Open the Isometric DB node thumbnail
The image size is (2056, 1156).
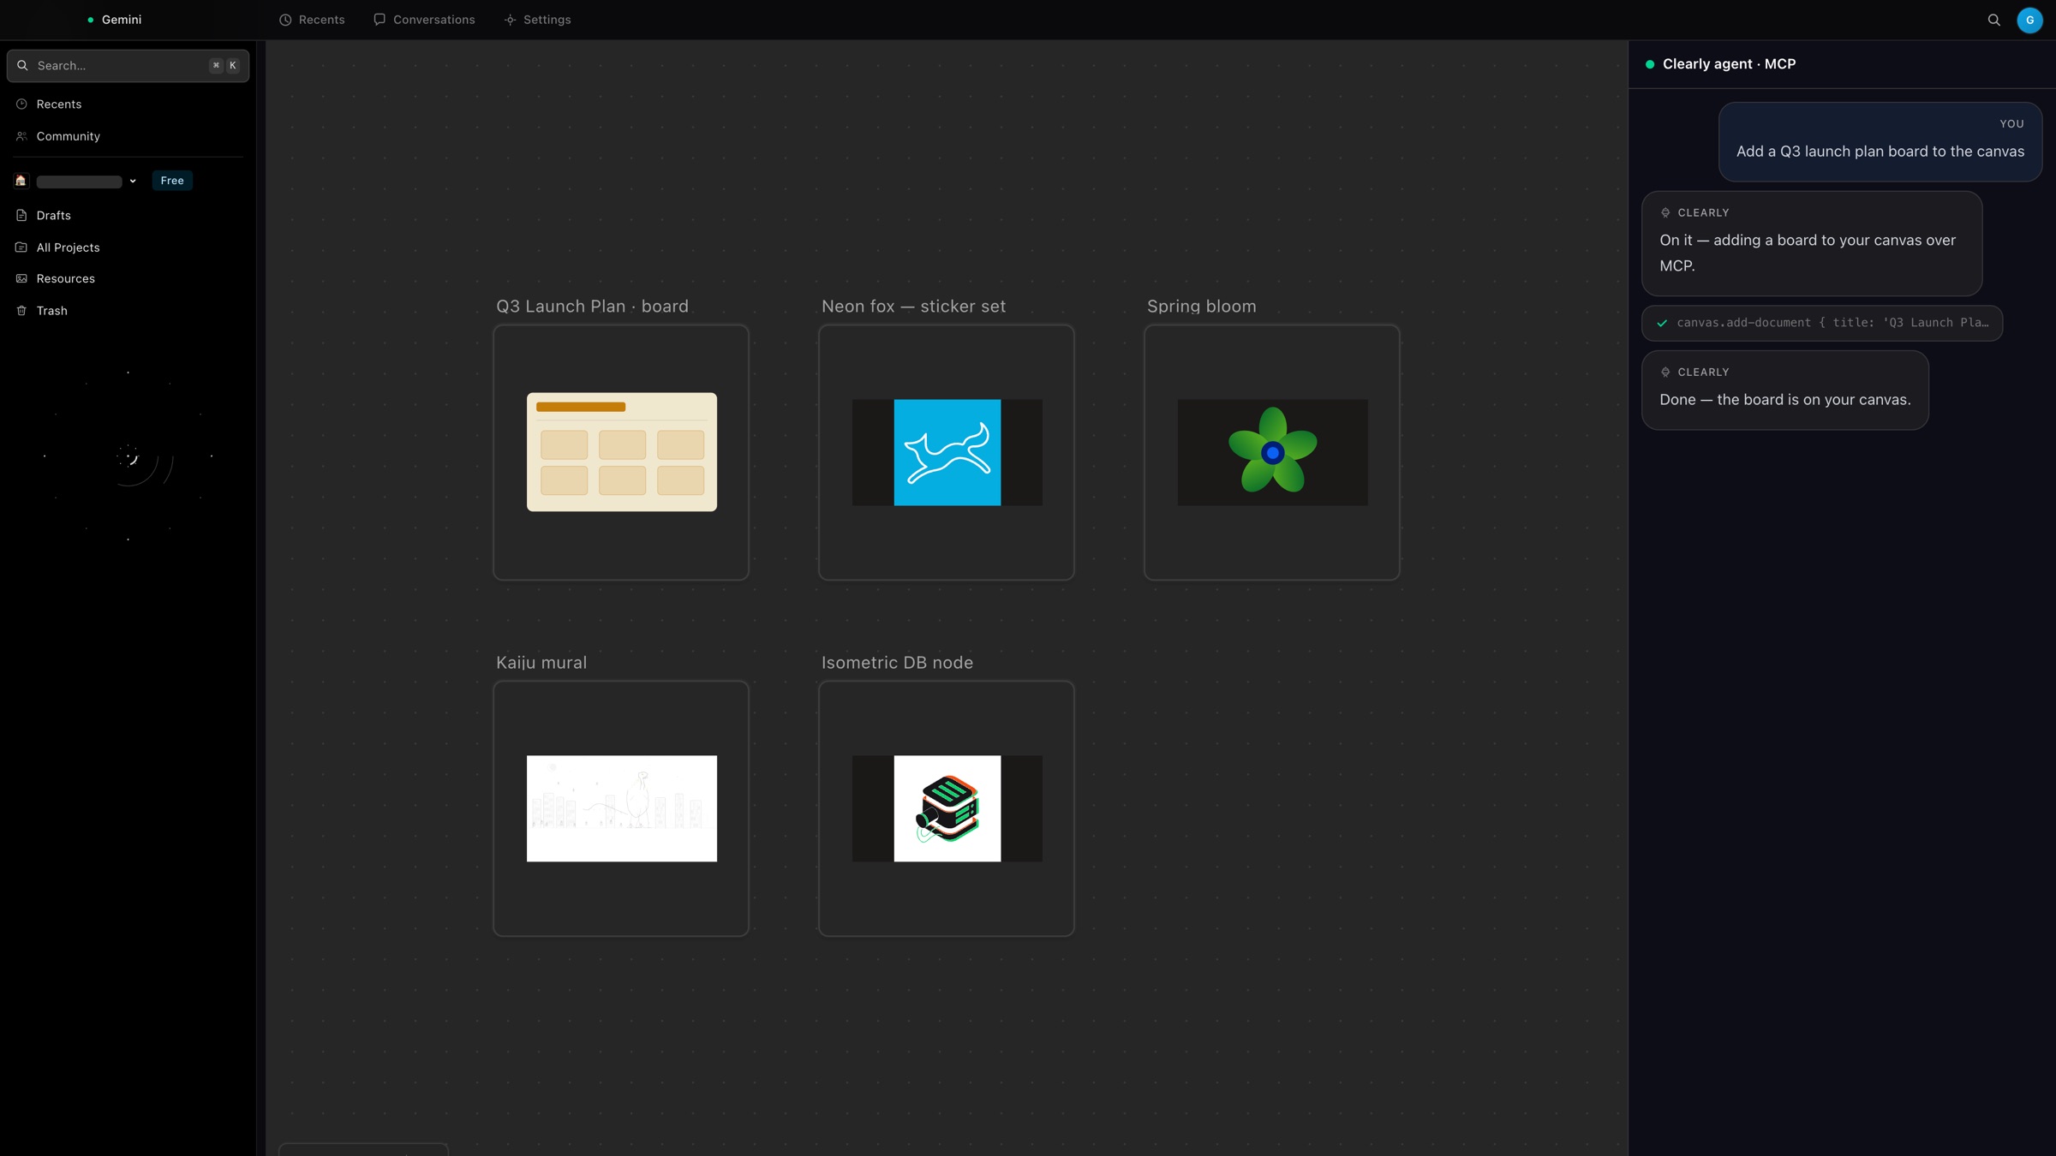(x=947, y=808)
